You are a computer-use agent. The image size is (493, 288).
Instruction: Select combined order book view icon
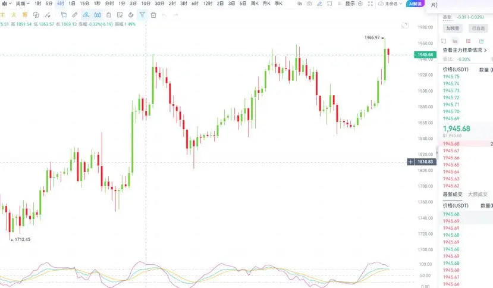(x=455, y=41)
